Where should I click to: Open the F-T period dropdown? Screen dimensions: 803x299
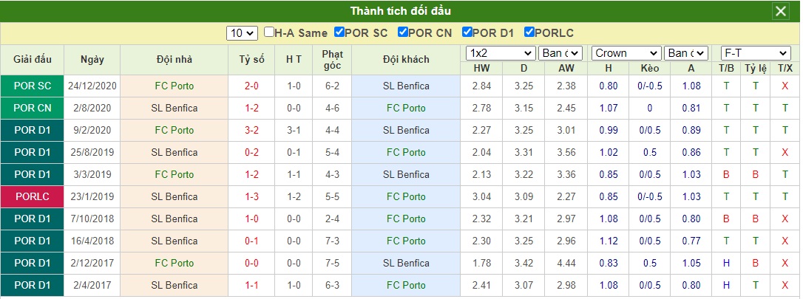[756, 53]
